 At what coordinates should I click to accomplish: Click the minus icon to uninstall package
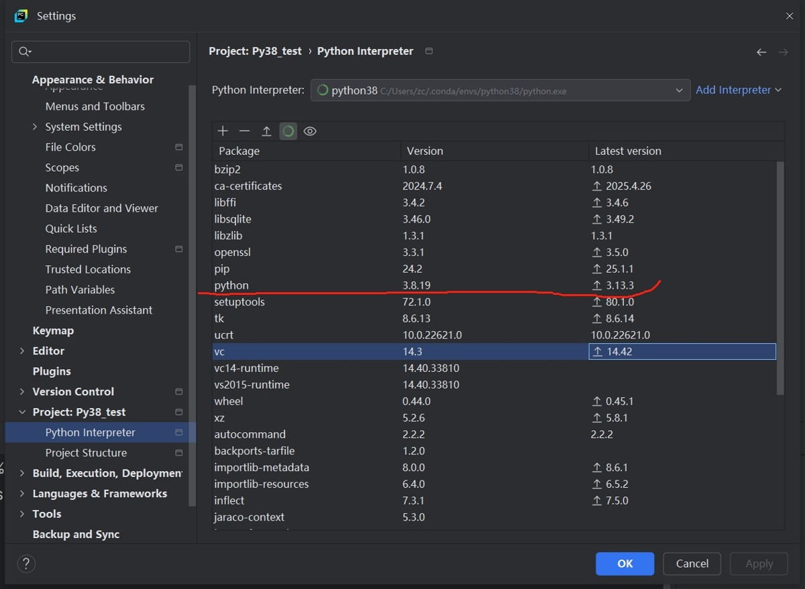[x=245, y=131]
